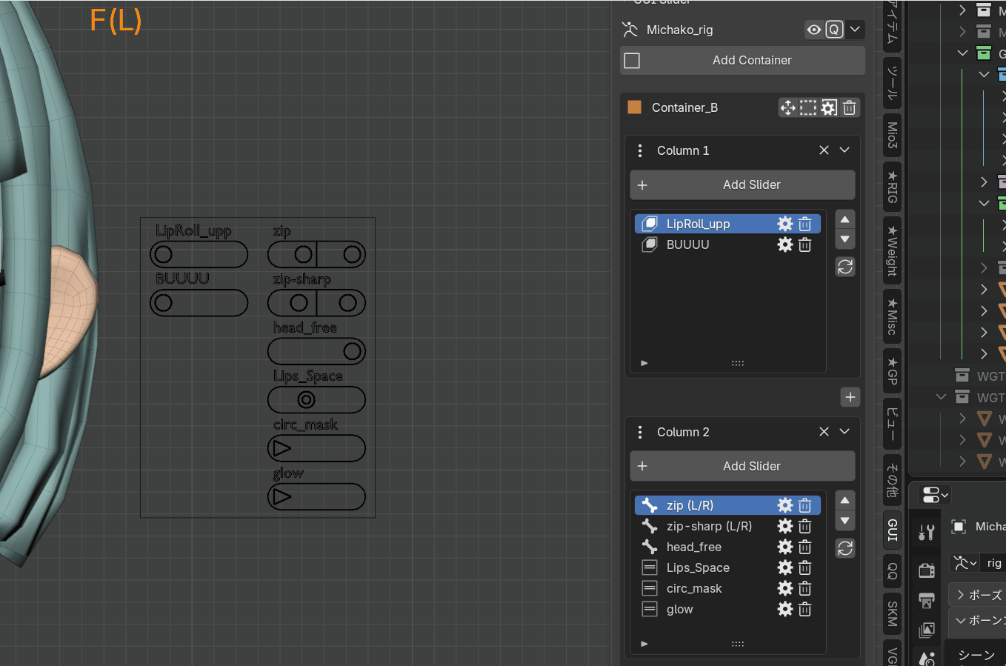Toggle checkbox beside Add Container
Image resolution: width=1006 pixels, height=666 pixels.
click(632, 61)
